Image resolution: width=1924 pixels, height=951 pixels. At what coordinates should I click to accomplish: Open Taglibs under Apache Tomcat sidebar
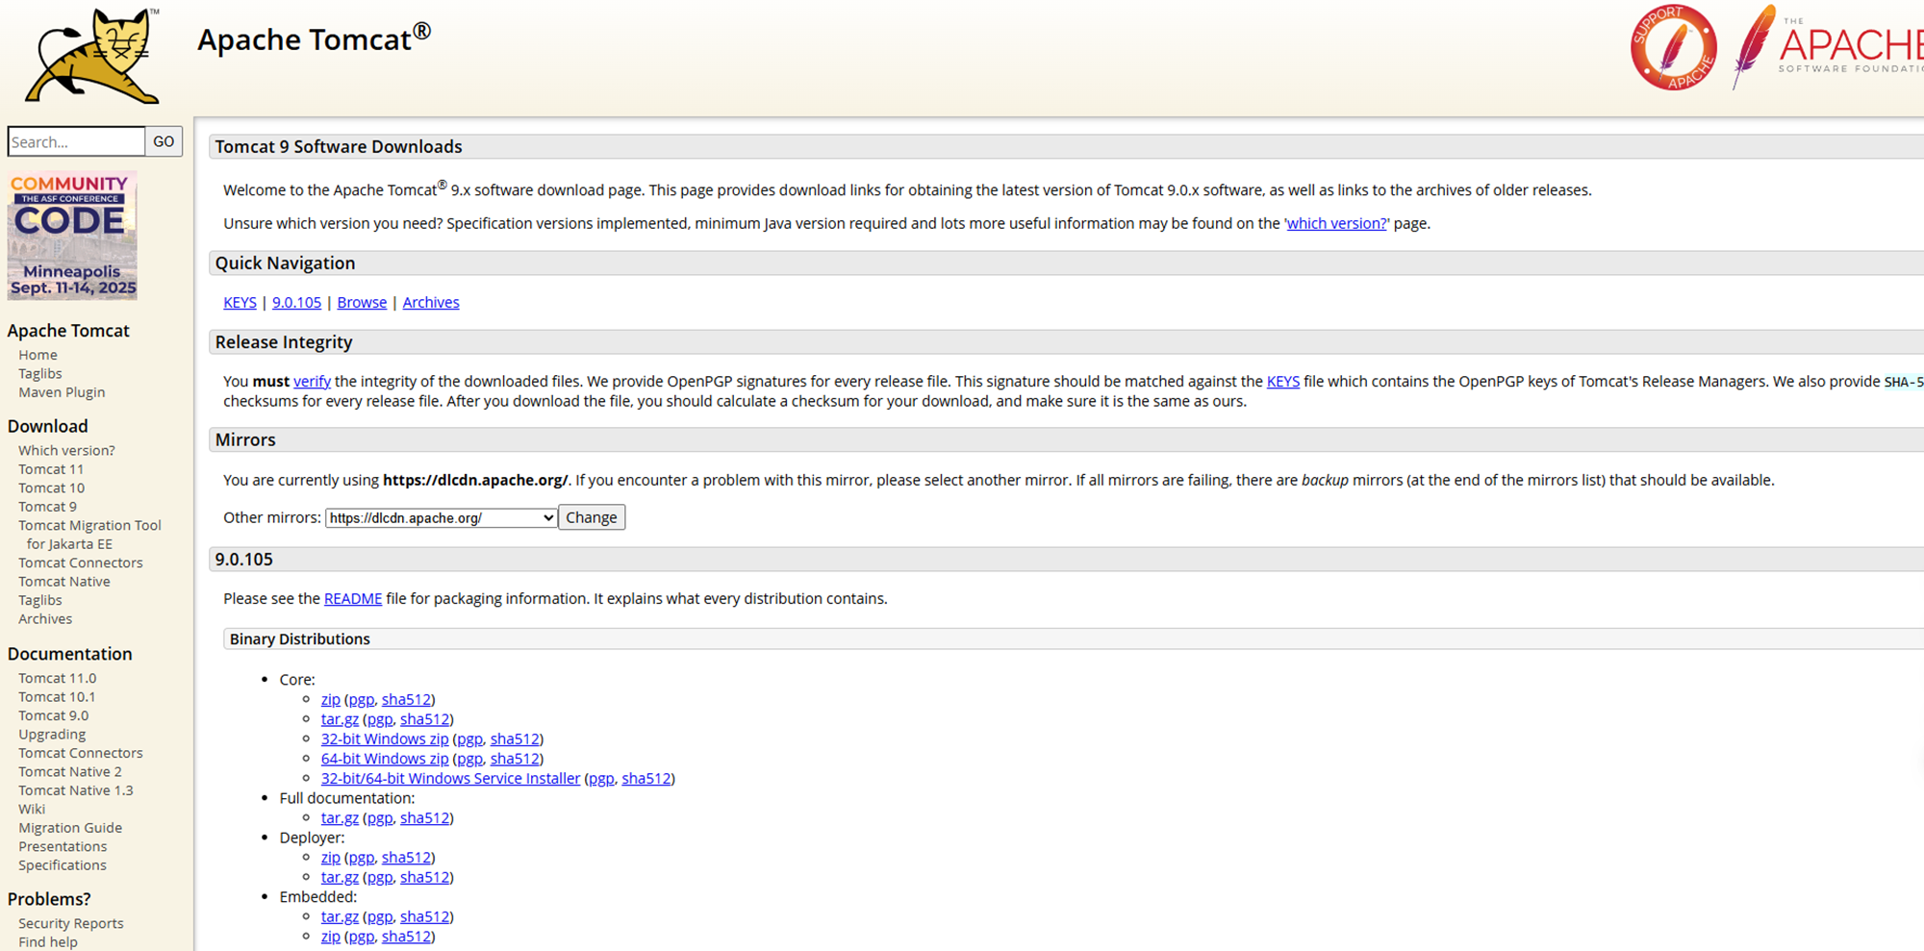(39, 373)
